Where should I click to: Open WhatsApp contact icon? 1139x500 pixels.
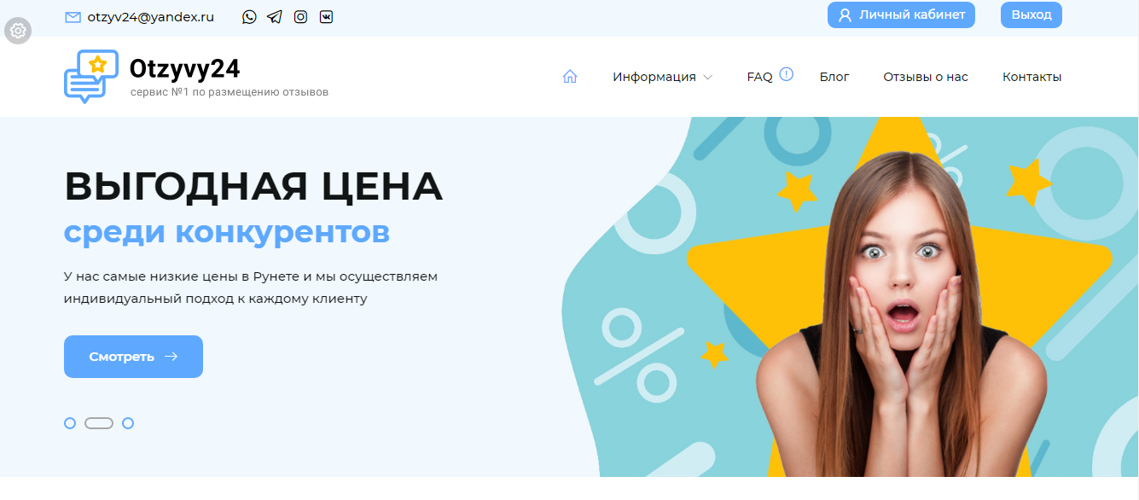[249, 16]
